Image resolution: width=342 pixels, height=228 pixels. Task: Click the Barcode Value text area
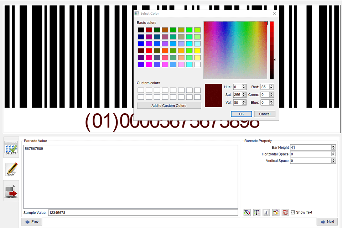coord(131,177)
